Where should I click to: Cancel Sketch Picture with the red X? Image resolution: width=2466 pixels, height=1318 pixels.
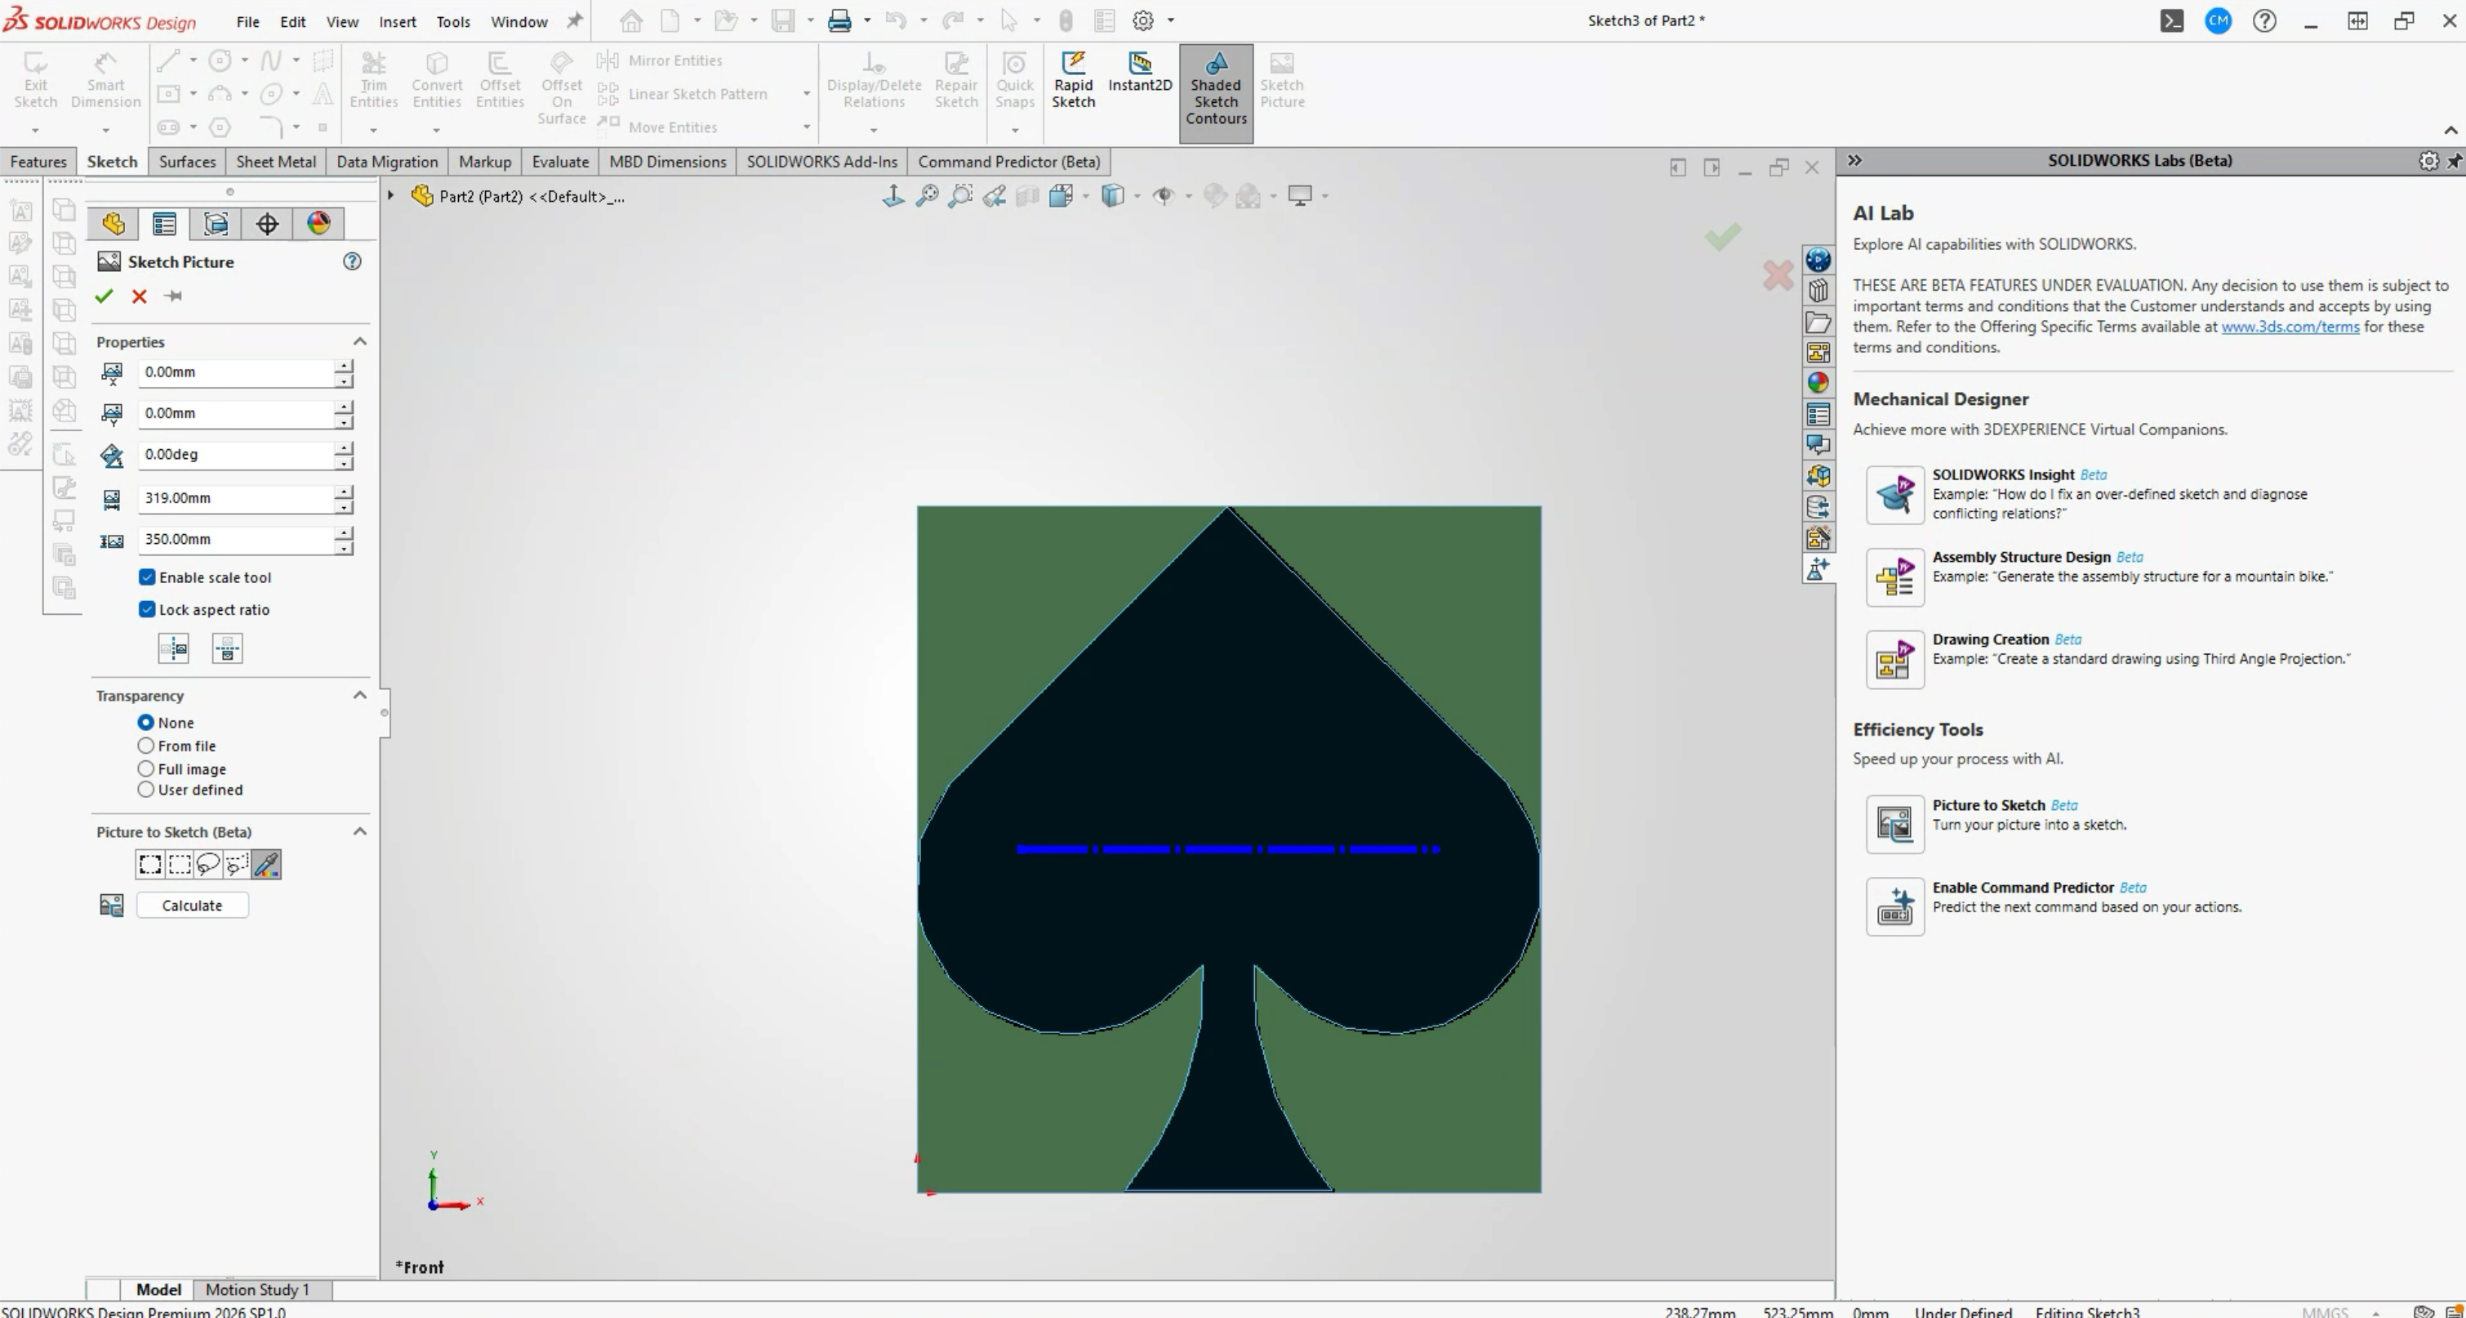pos(140,296)
